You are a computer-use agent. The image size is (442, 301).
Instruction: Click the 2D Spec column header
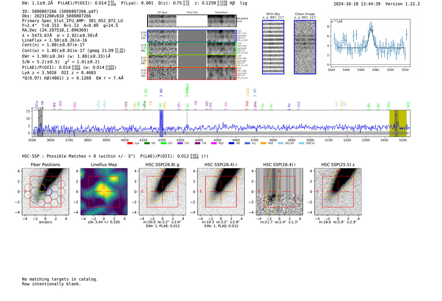(163, 13)
